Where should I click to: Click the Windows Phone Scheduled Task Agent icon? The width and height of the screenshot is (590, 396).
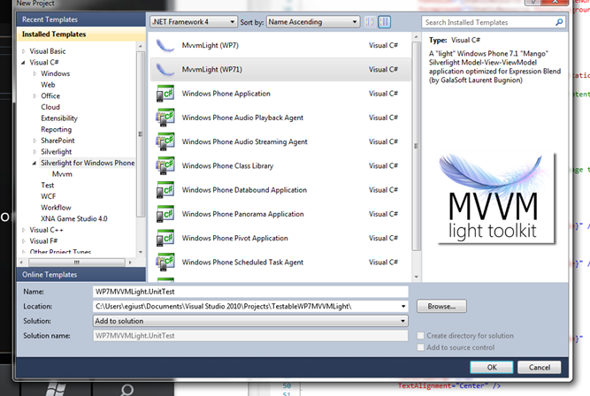(165, 263)
